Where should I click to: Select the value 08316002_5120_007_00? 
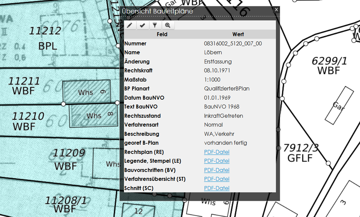[x=233, y=43]
